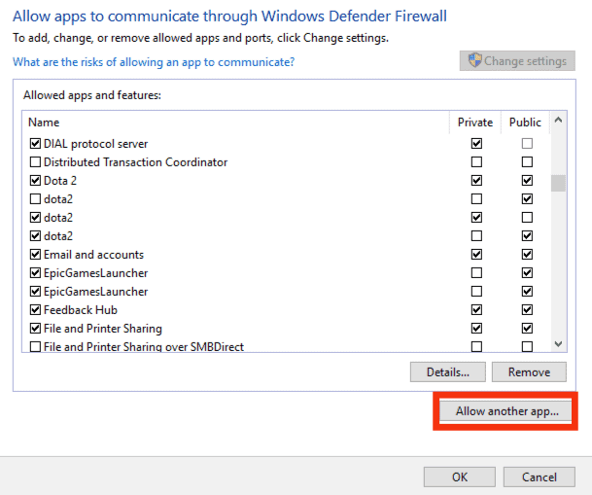Screen dimensions: 592x495
Task: Toggle Private checkbox for Feedback Hub
Action: click(x=476, y=310)
